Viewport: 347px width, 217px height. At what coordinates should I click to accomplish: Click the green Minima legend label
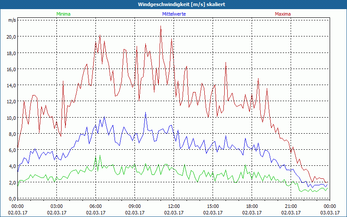point(63,14)
